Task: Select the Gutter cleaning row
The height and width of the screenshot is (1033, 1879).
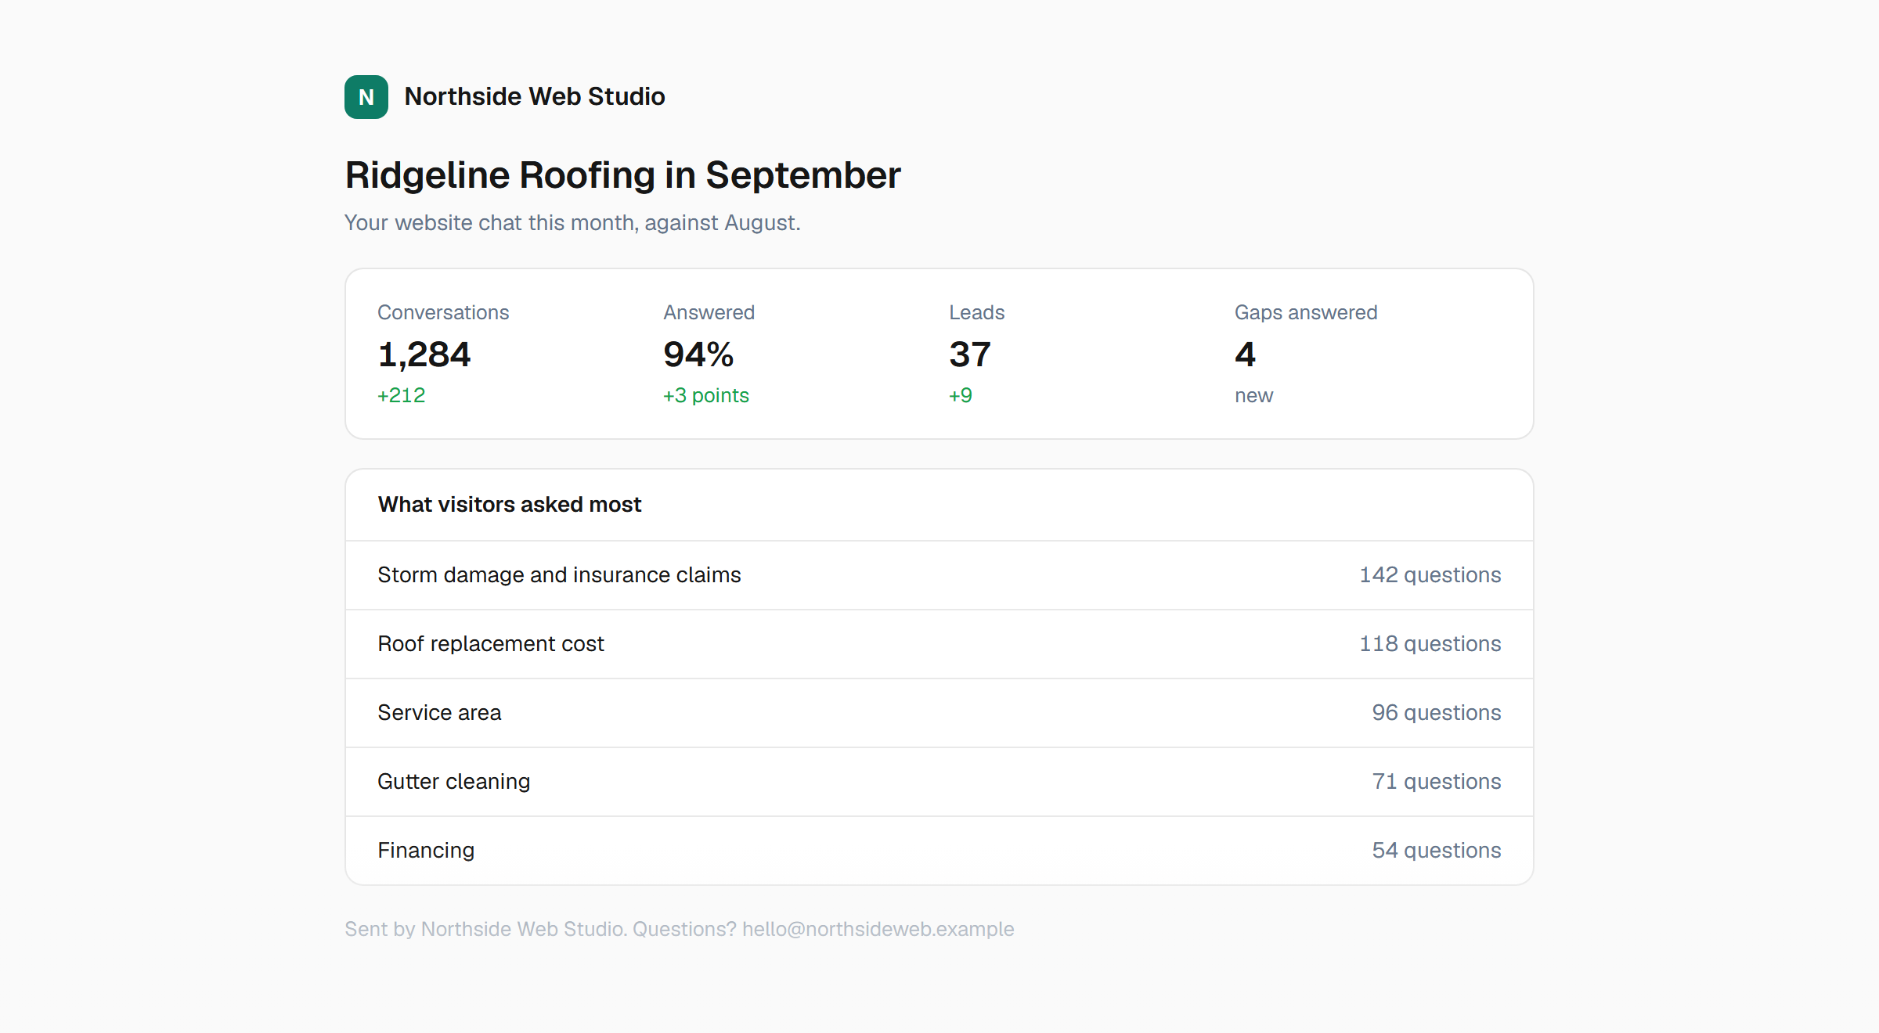Action: click(x=939, y=782)
